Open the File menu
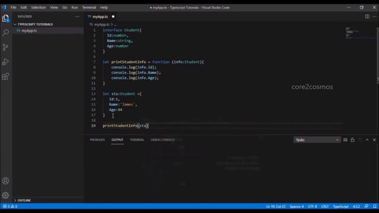Screen dimensions: 379x213 click(13, 8)
